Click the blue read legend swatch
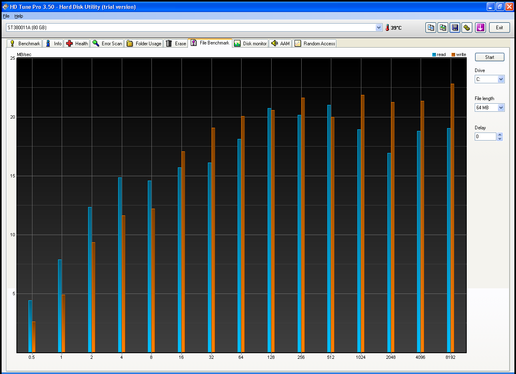516x374 pixels. (x=434, y=54)
